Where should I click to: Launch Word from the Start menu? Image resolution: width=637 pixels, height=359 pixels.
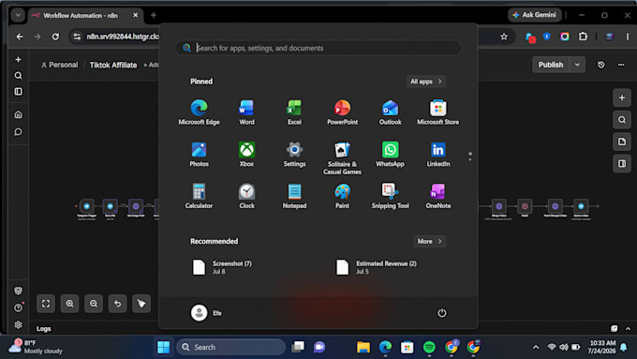pyautogui.click(x=246, y=112)
